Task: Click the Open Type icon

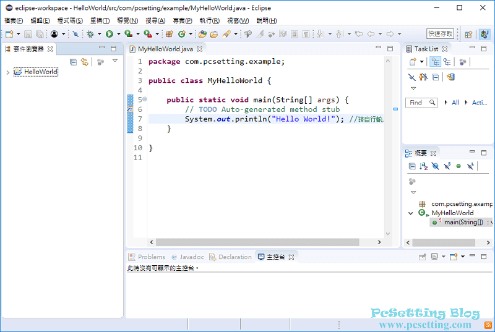Action: click(202, 34)
